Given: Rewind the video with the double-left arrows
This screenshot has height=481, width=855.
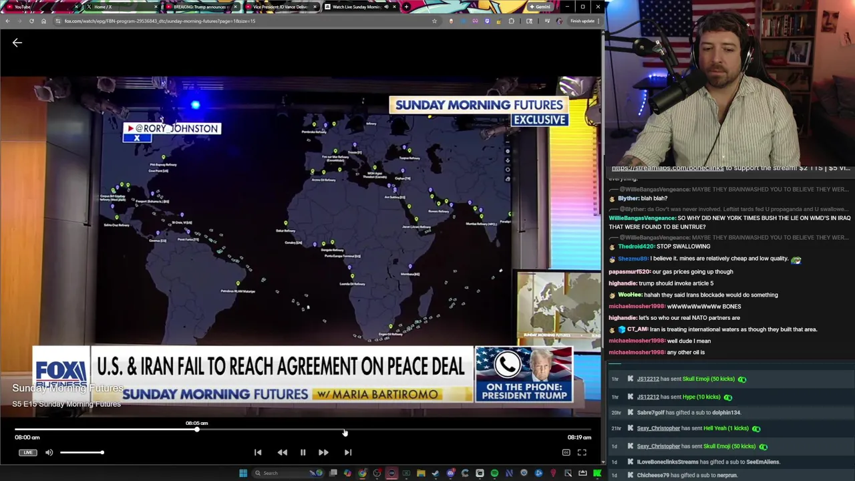Looking at the screenshot, I should point(282,452).
